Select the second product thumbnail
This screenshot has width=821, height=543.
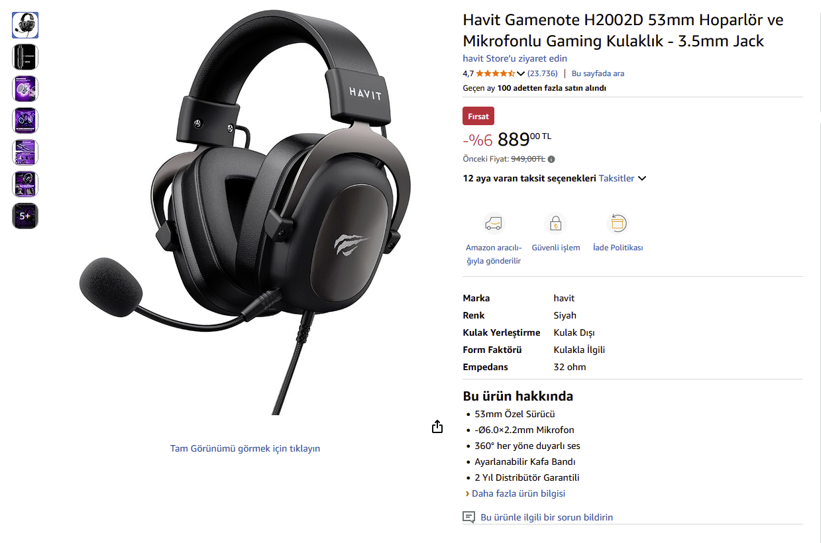point(25,57)
